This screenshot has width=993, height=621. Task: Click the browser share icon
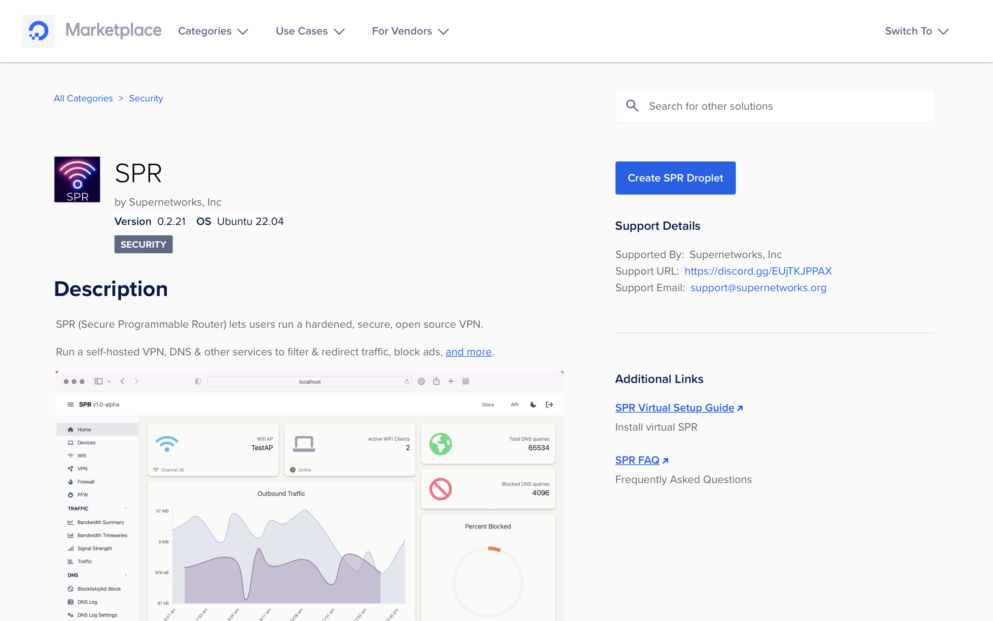click(437, 381)
